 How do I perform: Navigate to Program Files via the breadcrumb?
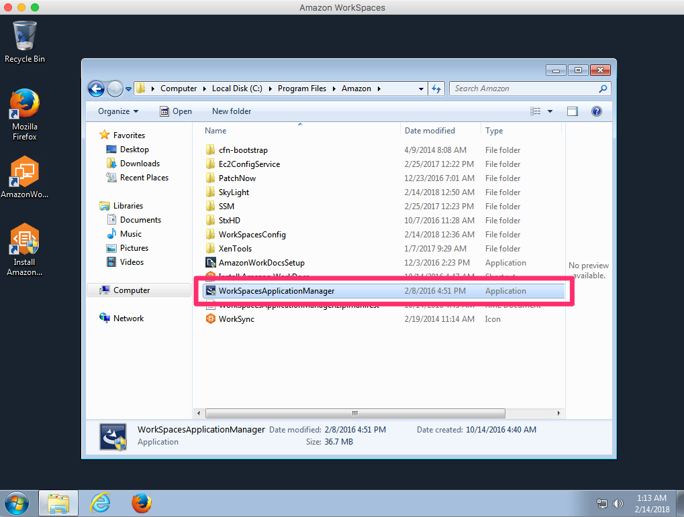[x=302, y=88]
